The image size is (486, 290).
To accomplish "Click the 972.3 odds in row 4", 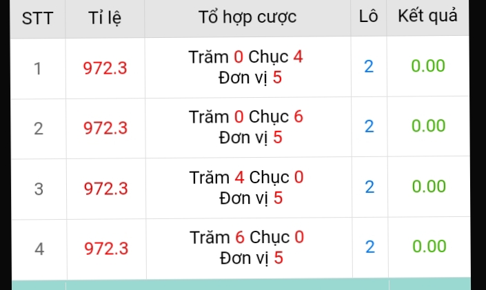I will pos(106,249).
